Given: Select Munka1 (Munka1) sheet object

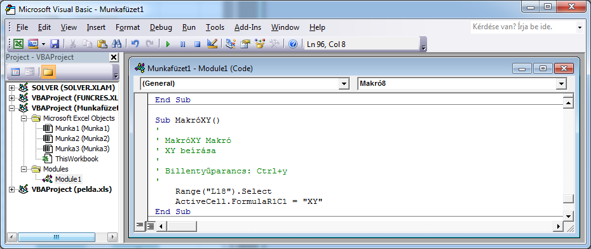Looking at the screenshot, I should pos(82,128).
